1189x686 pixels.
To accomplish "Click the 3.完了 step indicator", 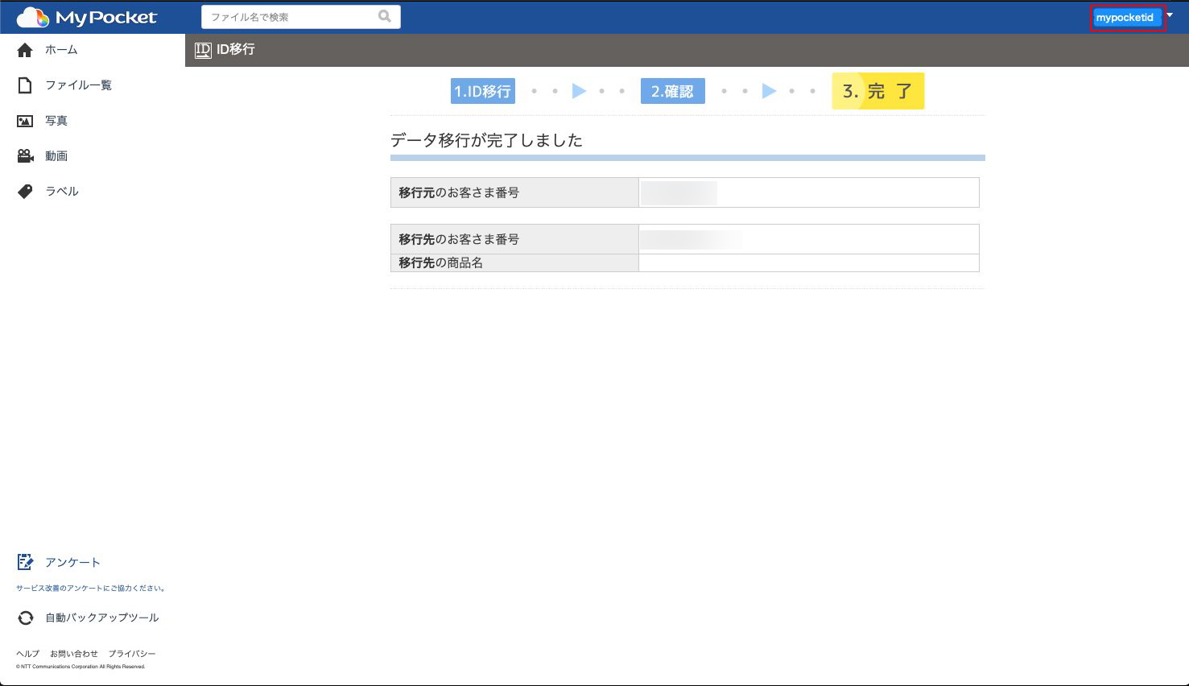I will [878, 91].
